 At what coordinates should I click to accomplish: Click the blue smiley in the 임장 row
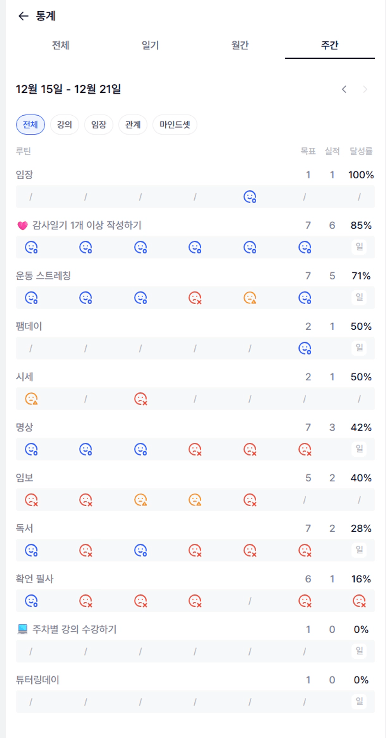[x=250, y=197]
